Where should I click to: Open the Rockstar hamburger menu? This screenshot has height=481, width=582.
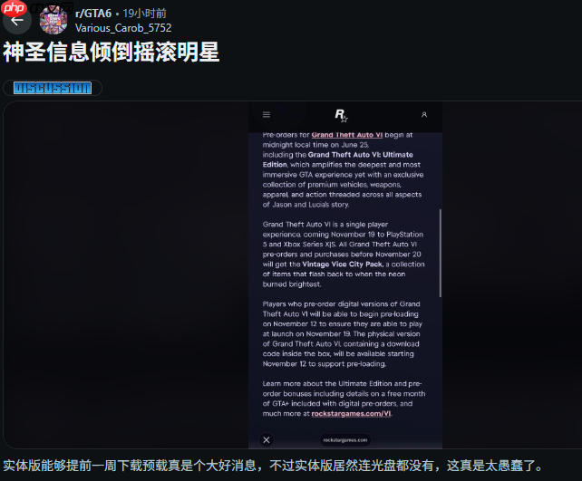pyautogui.click(x=267, y=115)
